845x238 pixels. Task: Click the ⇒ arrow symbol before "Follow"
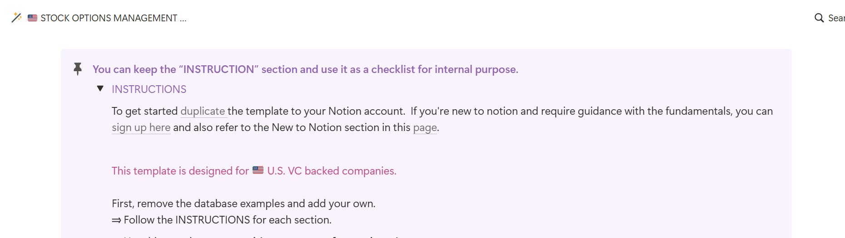pos(116,220)
